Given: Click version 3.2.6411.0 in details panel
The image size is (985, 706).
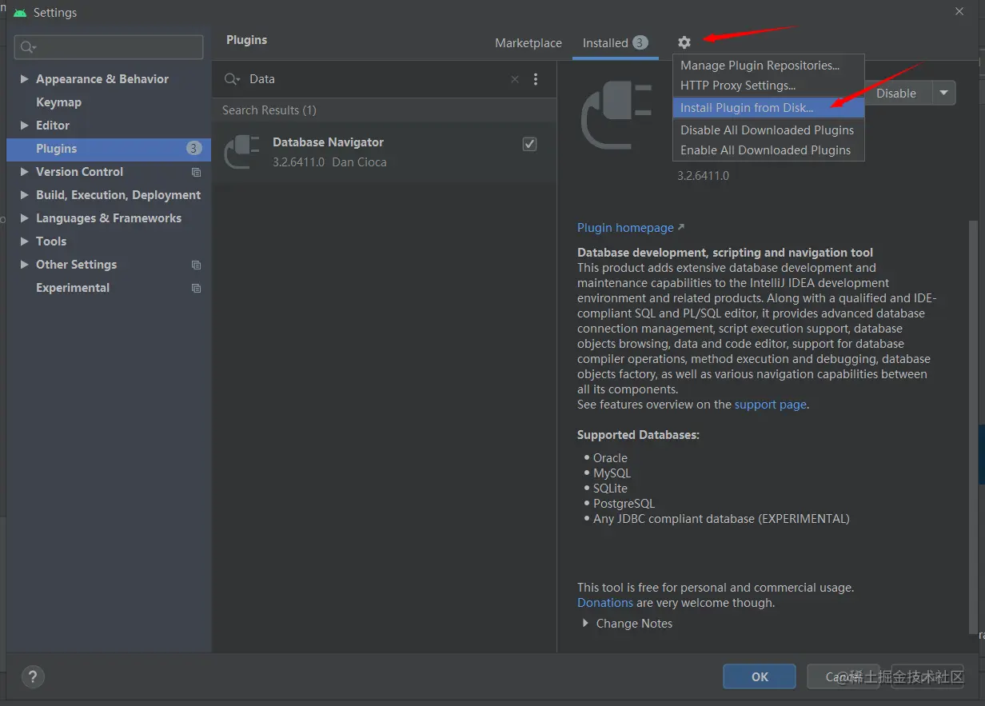Looking at the screenshot, I should (x=704, y=175).
